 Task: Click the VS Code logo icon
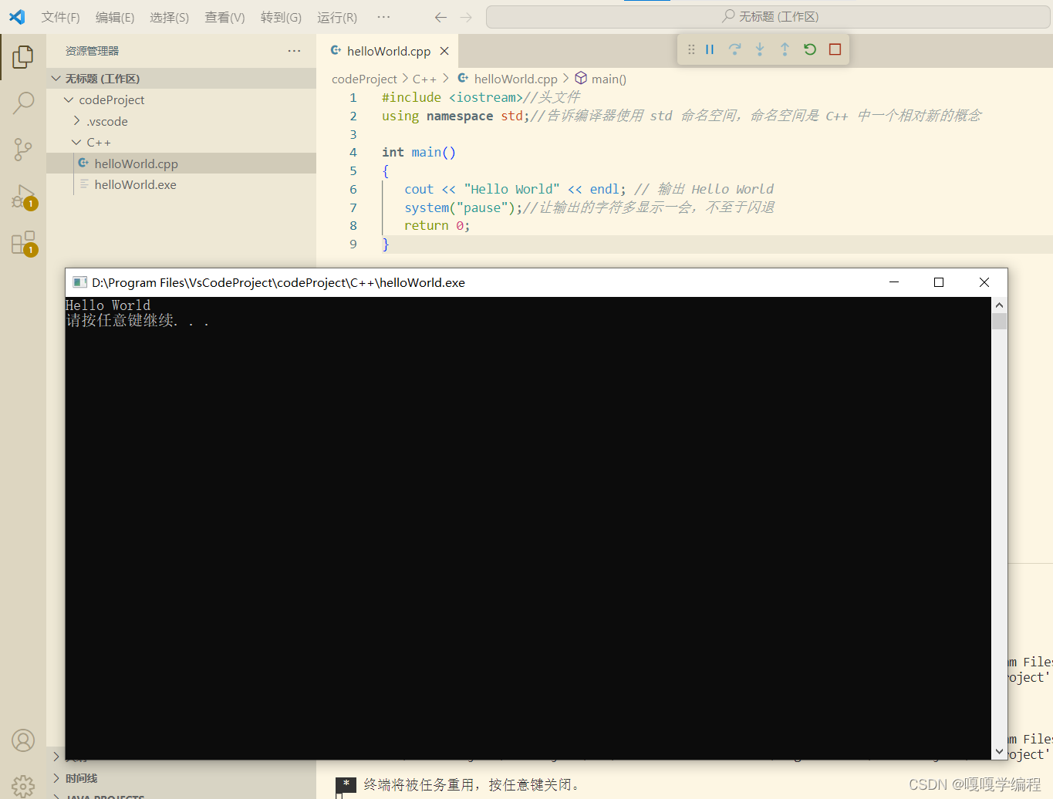point(17,17)
